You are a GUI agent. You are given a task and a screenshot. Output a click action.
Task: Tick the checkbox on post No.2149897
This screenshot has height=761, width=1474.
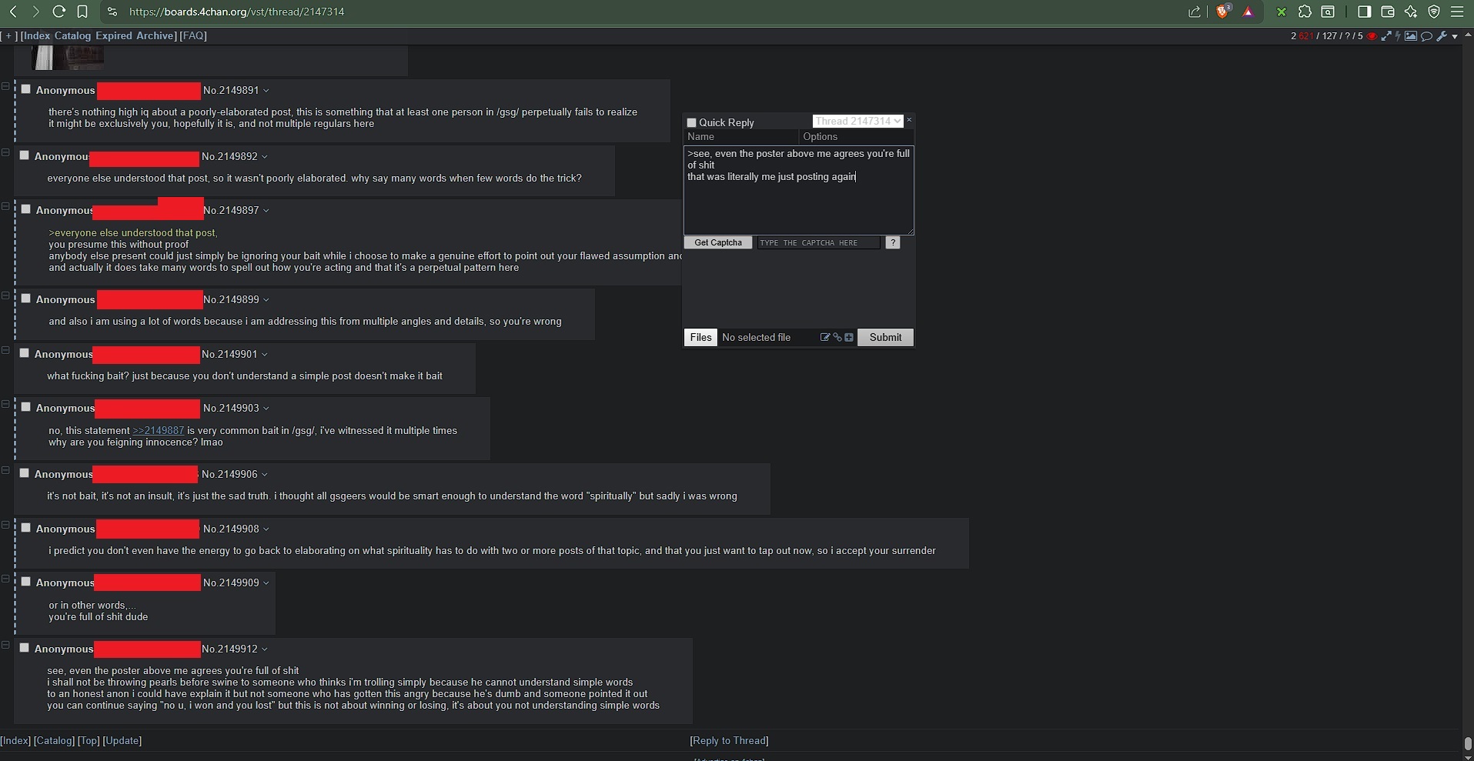(x=25, y=209)
